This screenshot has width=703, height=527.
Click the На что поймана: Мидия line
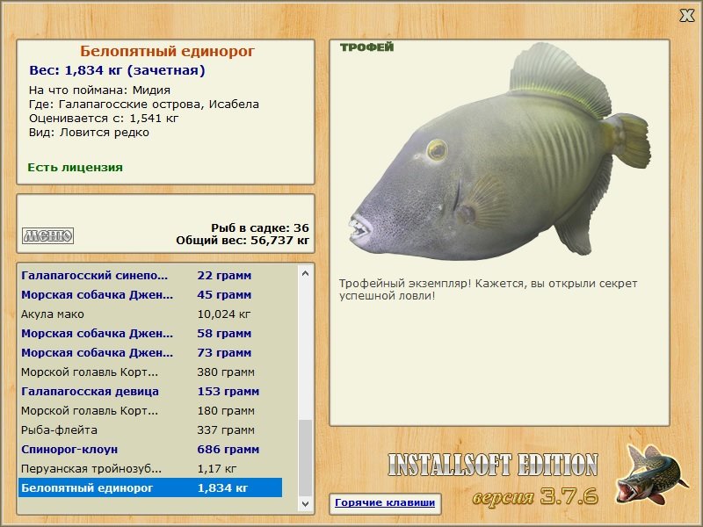pyautogui.click(x=99, y=90)
